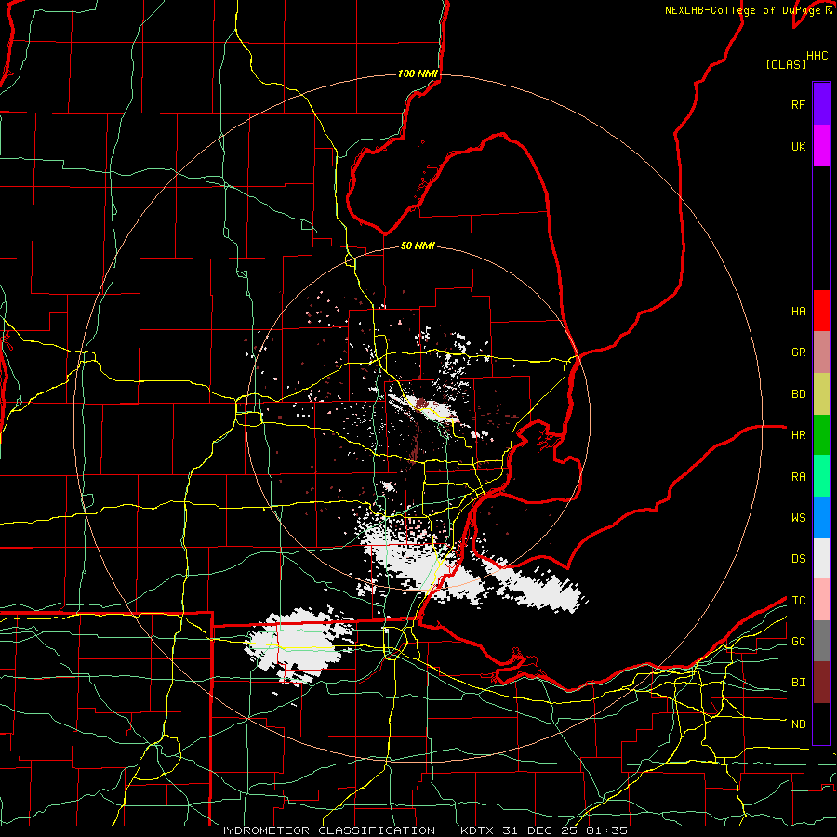
Task: Click the HHC product code label
Action: click(x=817, y=56)
